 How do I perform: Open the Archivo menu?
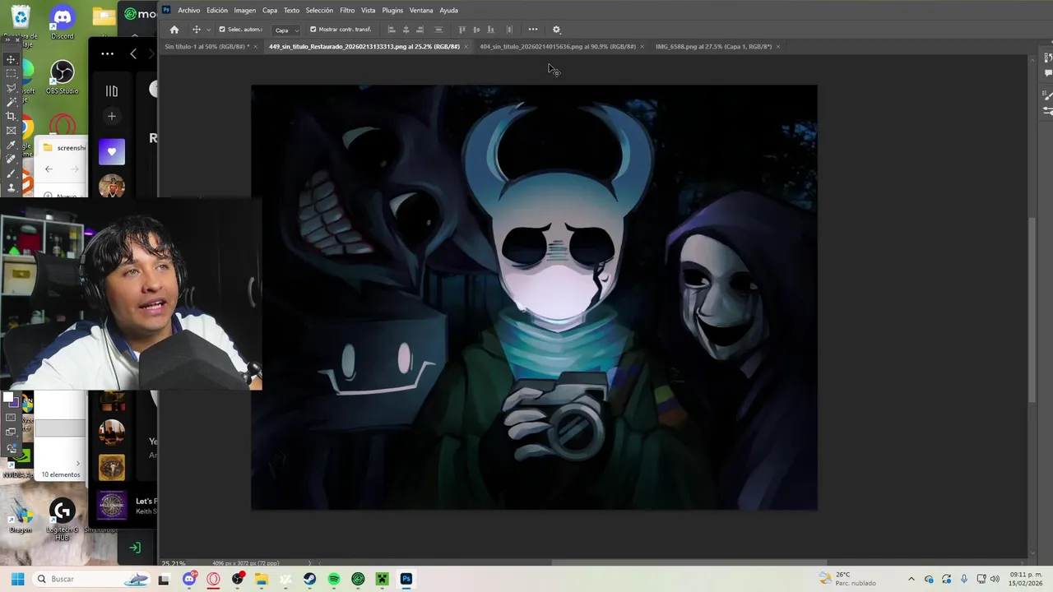tap(189, 11)
